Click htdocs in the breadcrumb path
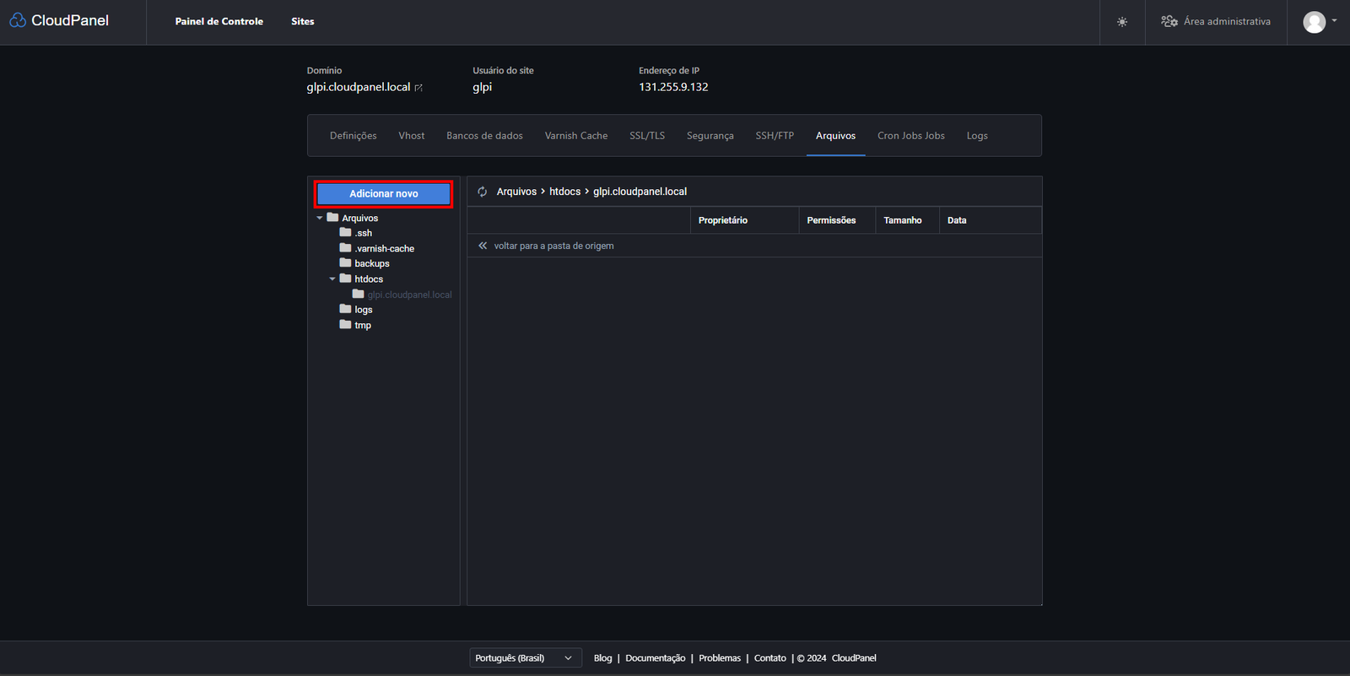Viewport: 1350px width, 676px height. click(564, 192)
